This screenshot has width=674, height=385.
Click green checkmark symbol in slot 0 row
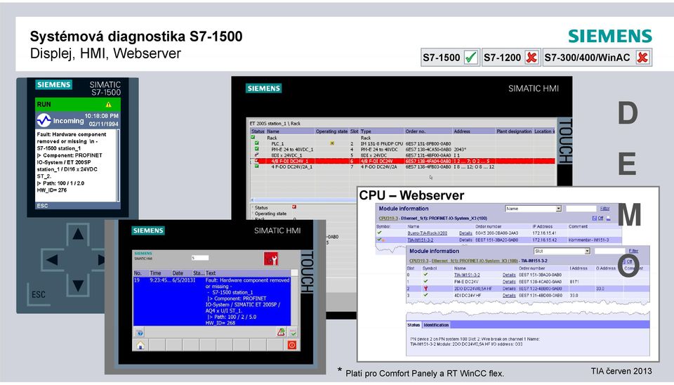coord(425,275)
